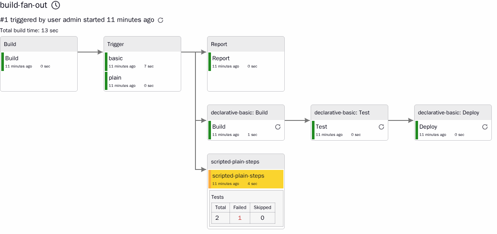
Task: Open build history clock icon beside build-fan-out
Action: pos(56,5)
